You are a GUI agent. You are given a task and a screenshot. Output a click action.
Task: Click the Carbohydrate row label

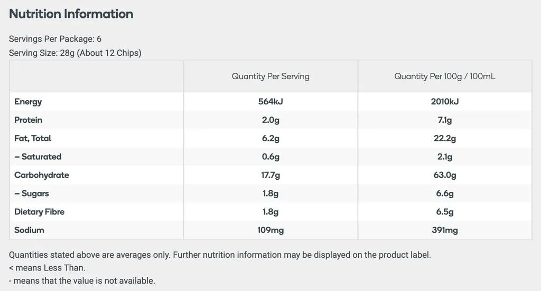pos(42,175)
